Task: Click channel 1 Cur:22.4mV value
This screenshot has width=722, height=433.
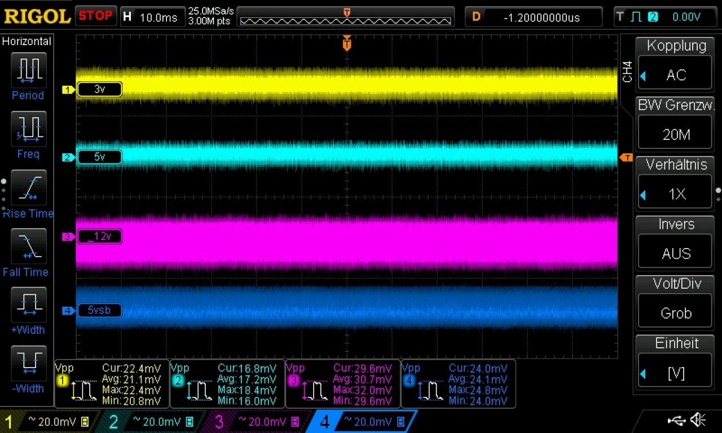Action: pyautogui.click(x=131, y=368)
